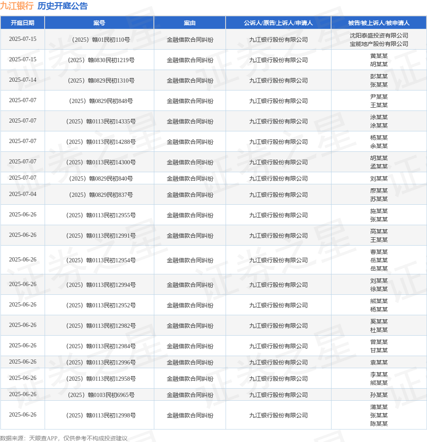Click defendant 尹某某
This screenshot has width=427, height=442.
pyautogui.click(x=379, y=97)
